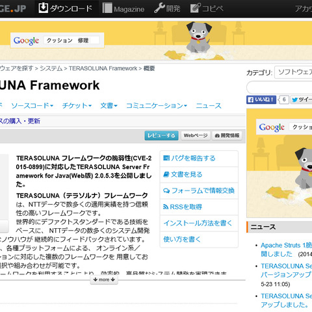Open the Magazine menu label
The height and width of the screenshot is (312, 312).
[129, 9]
